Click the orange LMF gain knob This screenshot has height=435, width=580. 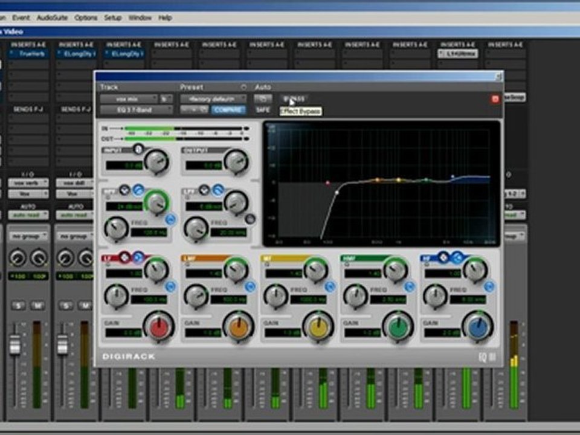click(239, 327)
